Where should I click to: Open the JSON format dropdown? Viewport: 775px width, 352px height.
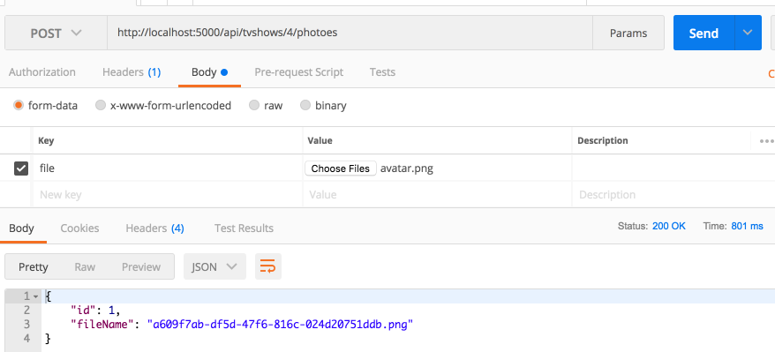(x=214, y=266)
